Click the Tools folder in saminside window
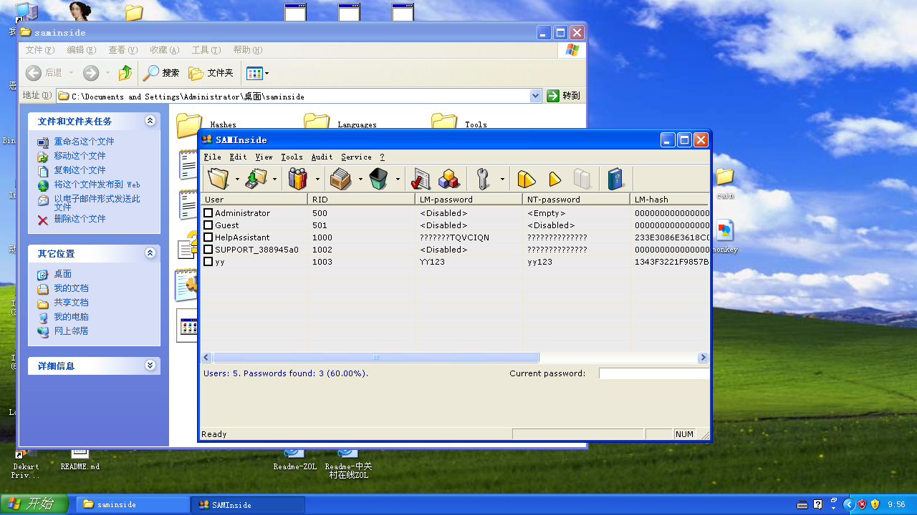917x515 pixels. click(x=459, y=123)
